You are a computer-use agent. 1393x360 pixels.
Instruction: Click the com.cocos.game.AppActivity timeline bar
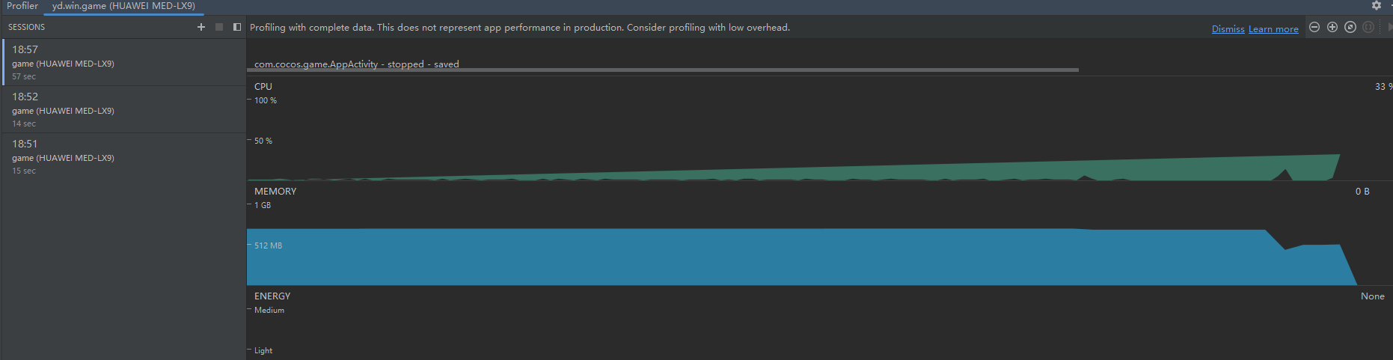pyautogui.click(x=662, y=70)
